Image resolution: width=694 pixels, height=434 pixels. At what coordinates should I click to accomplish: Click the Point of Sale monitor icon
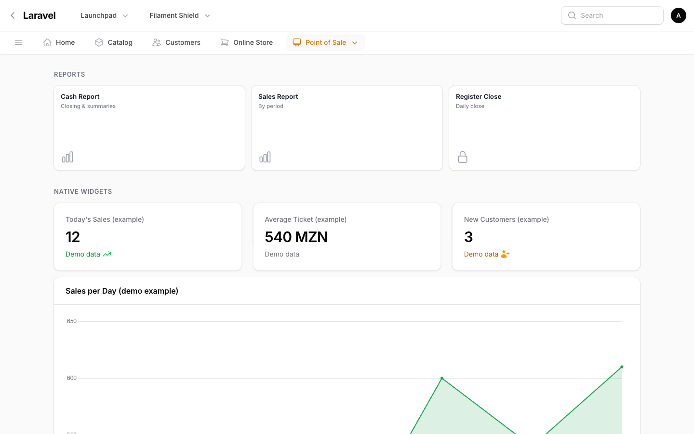pos(297,42)
